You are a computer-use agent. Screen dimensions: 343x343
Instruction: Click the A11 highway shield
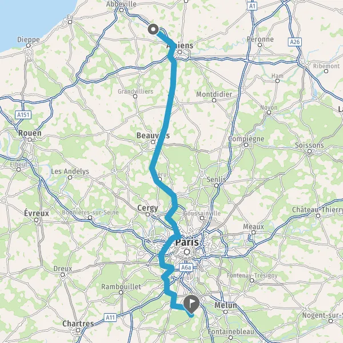click(x=110, y=317)
